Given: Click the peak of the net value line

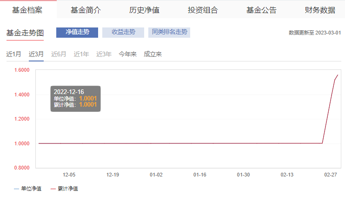Looking at the screenshot, I should [338, 75].
